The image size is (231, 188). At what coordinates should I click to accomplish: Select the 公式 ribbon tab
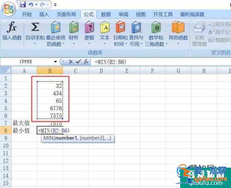88,14
